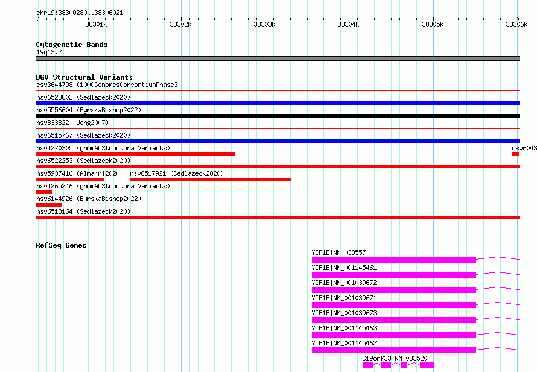The height and width of the screenshot is (372, 537).
Task: Click the 38306k ruler tick label
Action: [516, 24]
